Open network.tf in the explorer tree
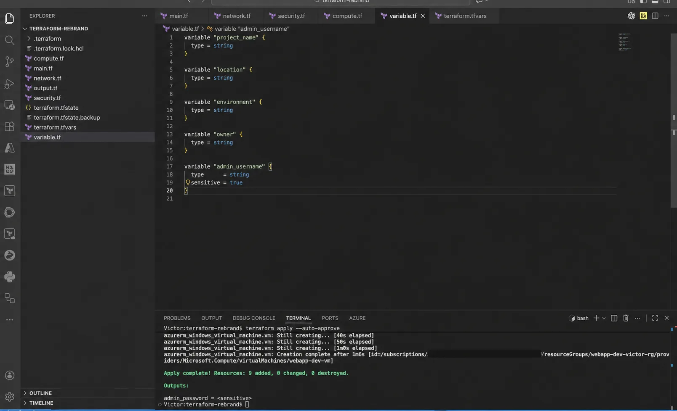The width and height of the screenshot is (677, 411). pyautogui.click(x=88, y=78)
